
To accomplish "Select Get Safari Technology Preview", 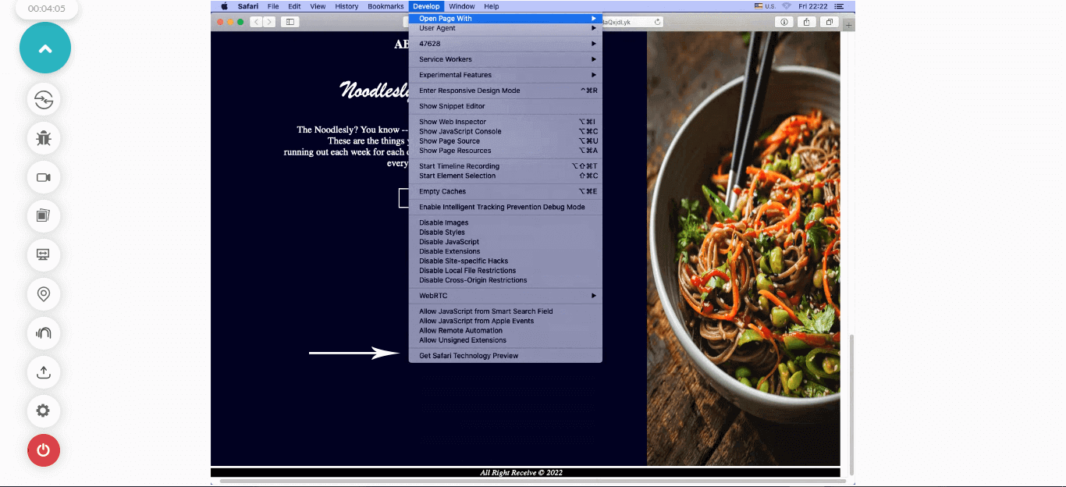I will coord(506,356).
